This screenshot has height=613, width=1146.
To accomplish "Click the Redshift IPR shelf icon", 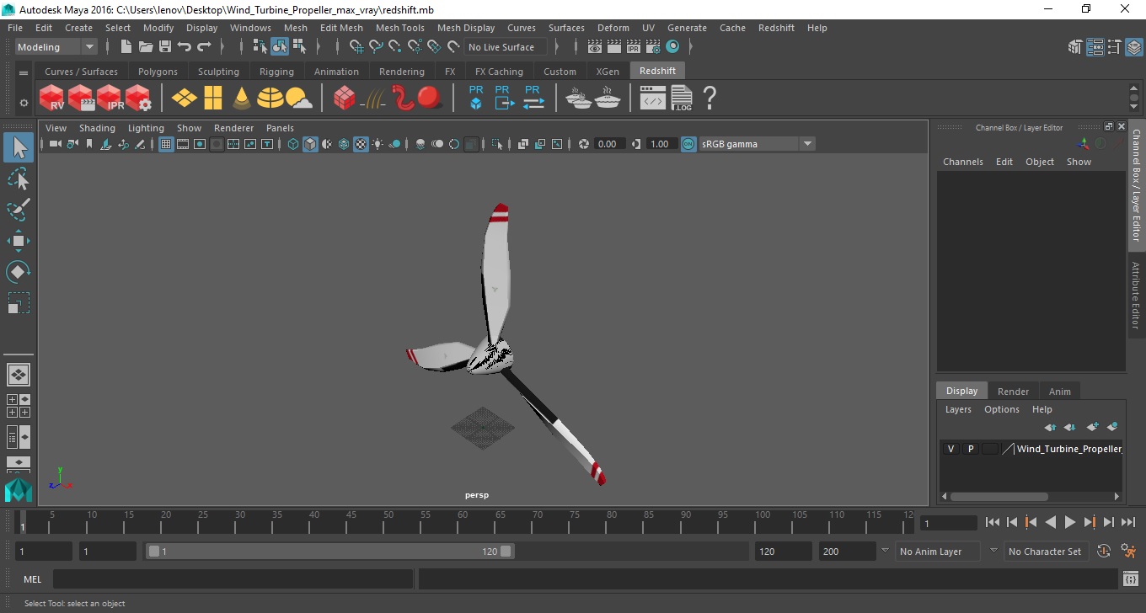I will [110, 99].
